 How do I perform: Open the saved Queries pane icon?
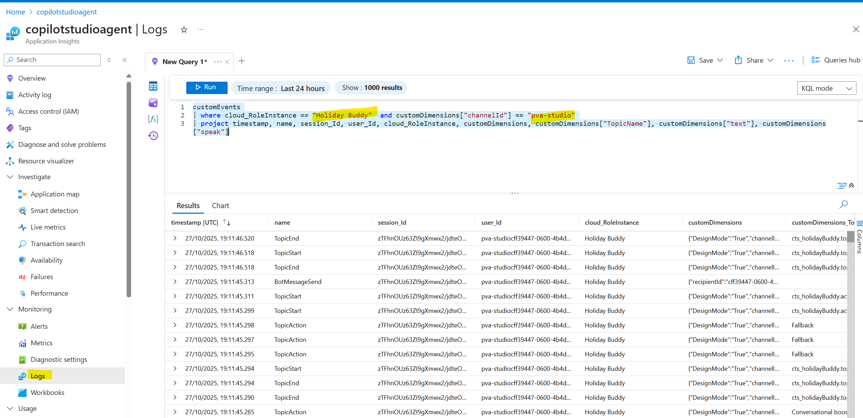153,103
